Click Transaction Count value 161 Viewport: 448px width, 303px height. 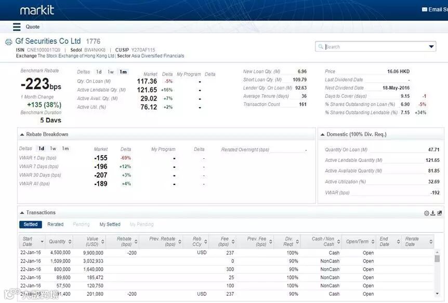click(x=303, y=105)
